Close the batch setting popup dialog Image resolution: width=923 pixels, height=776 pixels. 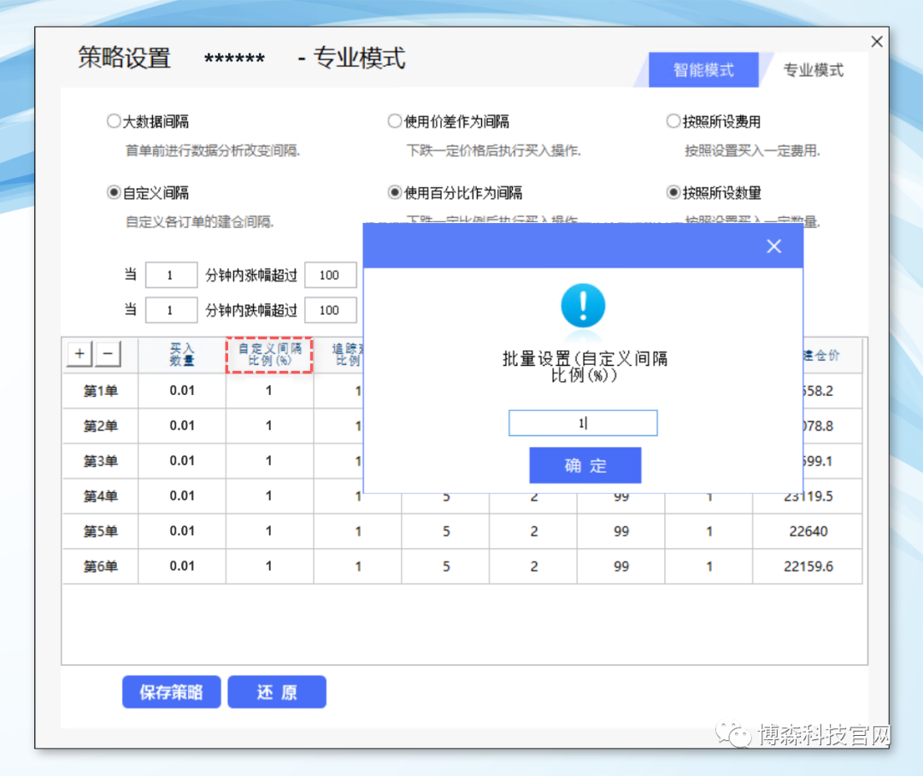pos(774,246)
